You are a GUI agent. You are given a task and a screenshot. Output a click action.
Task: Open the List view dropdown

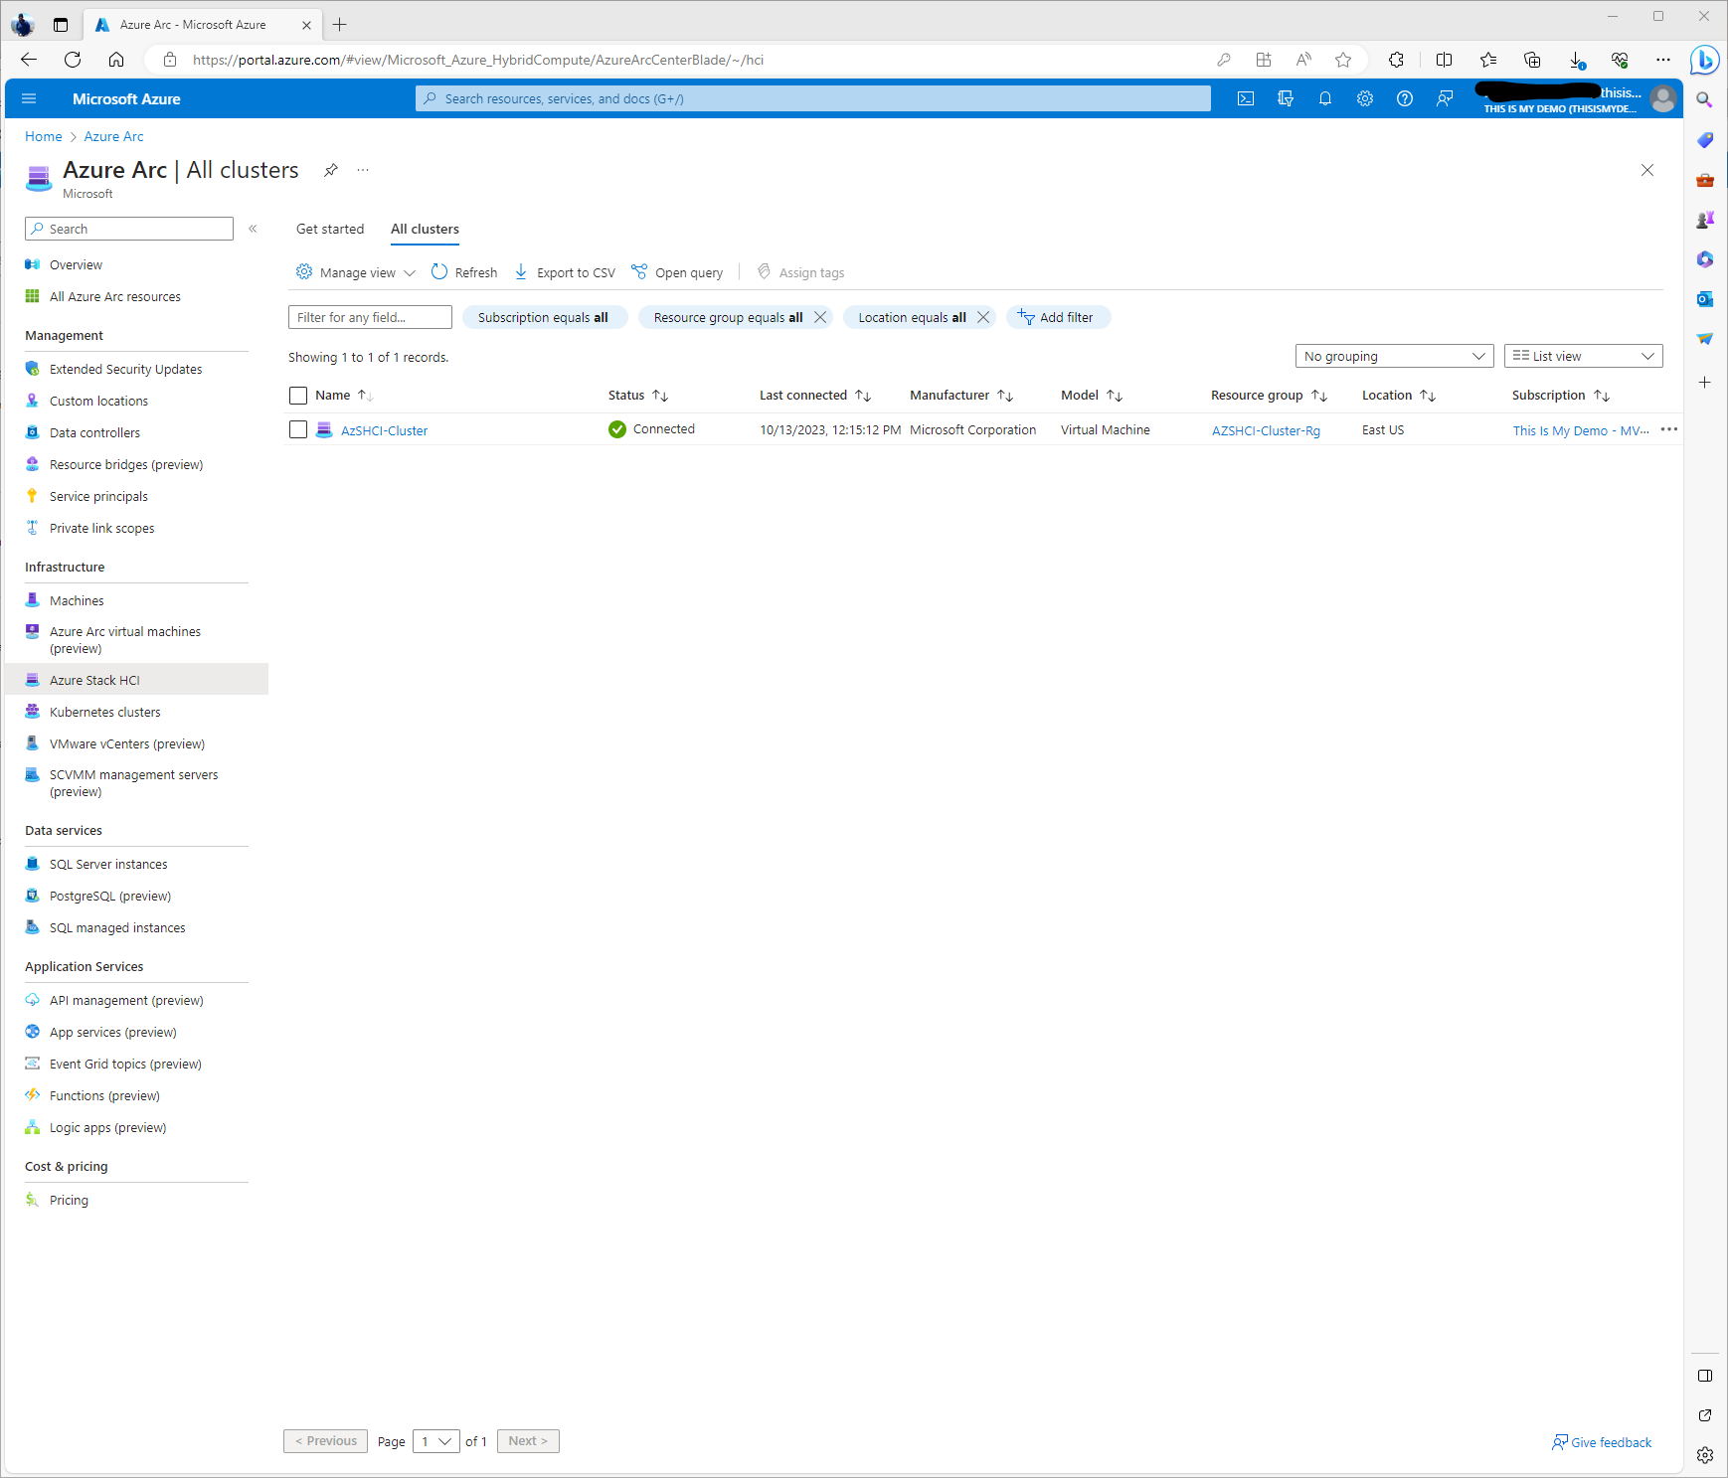click(x=1582, y=356)
